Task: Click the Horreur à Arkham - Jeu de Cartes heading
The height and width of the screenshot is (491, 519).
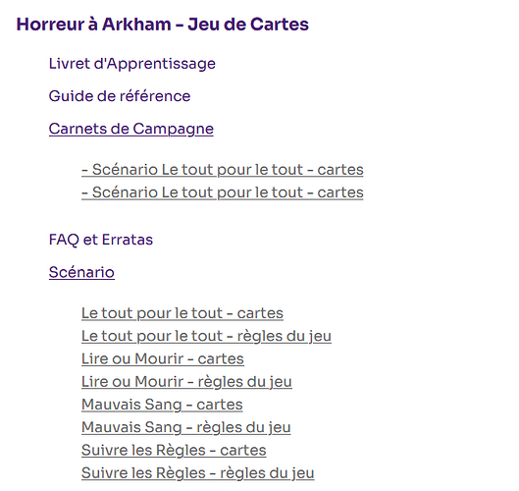Action: click(163, 25)
